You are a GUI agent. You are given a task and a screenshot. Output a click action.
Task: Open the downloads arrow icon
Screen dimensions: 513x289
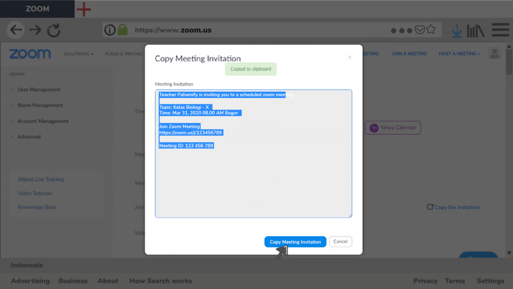pos(457,31)
